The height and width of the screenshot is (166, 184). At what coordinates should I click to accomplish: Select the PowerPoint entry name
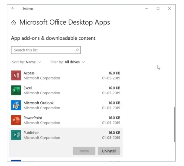point(33,118)
